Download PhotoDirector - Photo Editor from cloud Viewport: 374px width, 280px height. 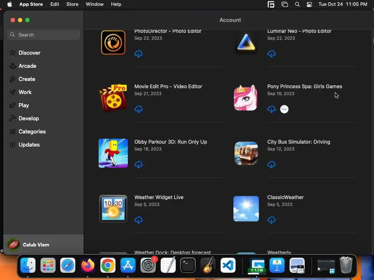[138, 54]
